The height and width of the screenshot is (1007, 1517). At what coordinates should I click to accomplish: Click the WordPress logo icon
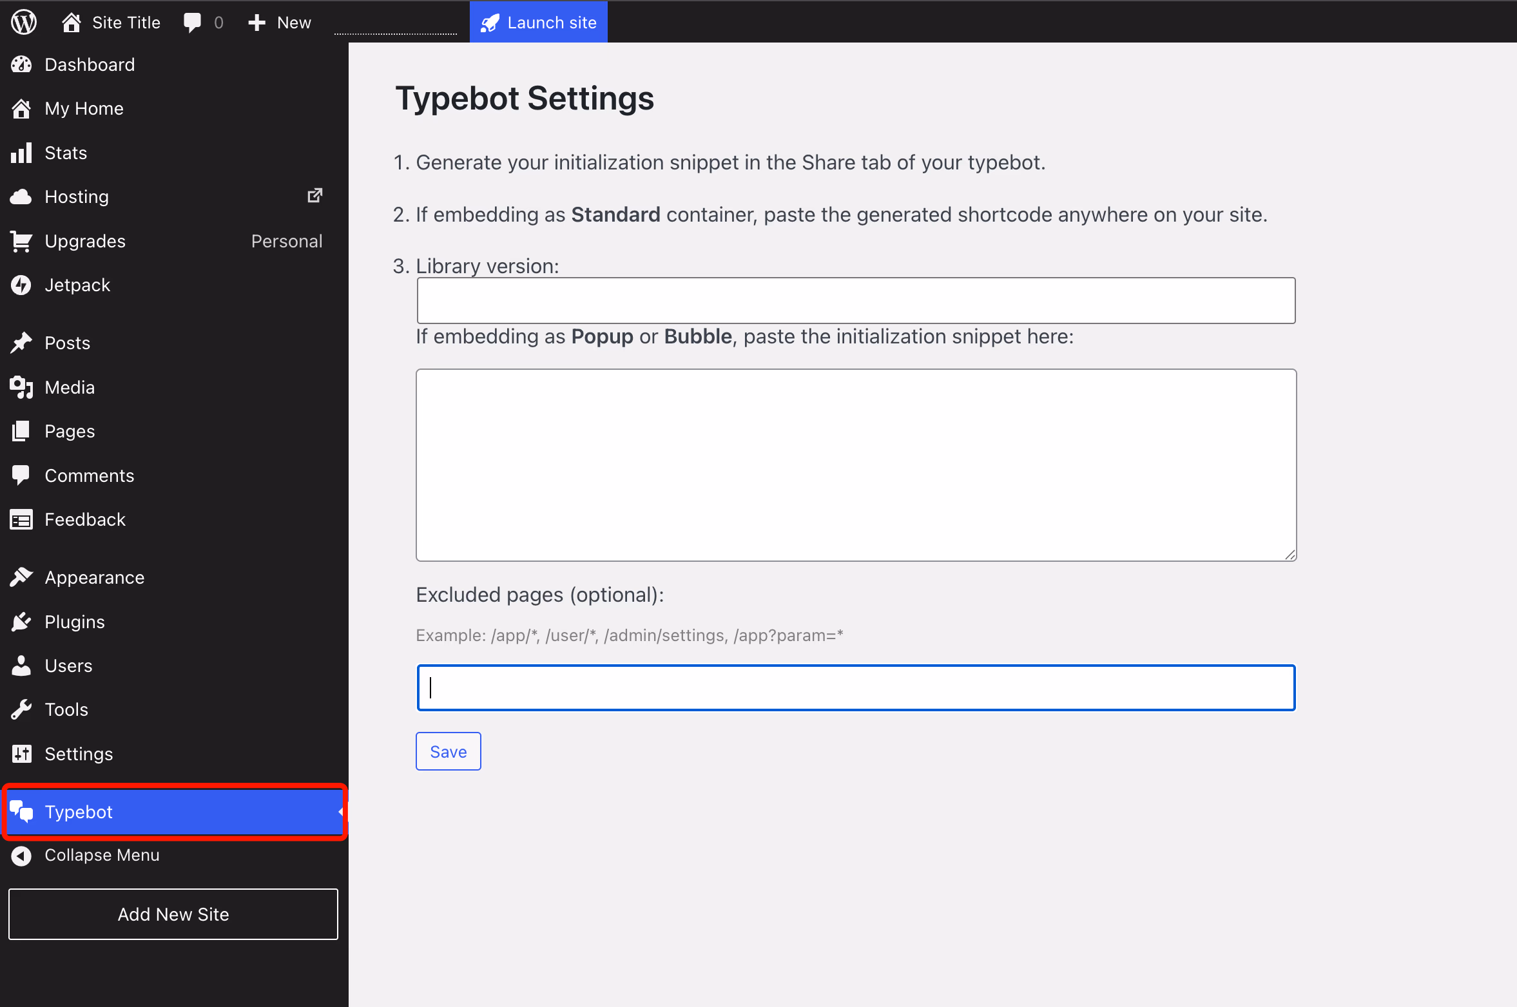24,23
